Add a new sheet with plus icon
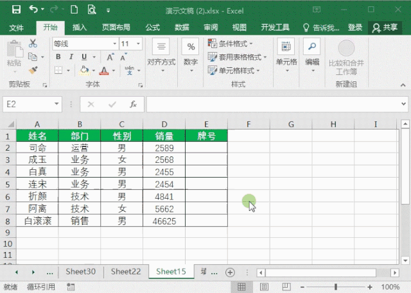This screenshot has height=293, width=411. (230, 272)
